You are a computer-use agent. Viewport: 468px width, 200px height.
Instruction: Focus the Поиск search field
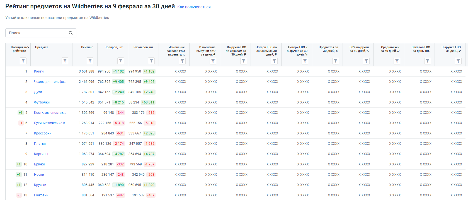click(41, 33)
